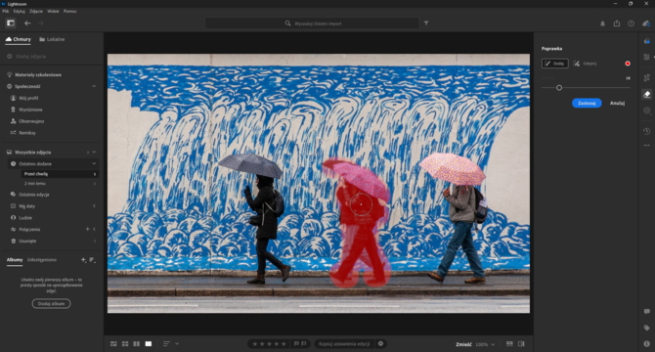The width and height of the screenshot is (655, 352).
Task: Click the Anuluj button
Action: [617, 103]
